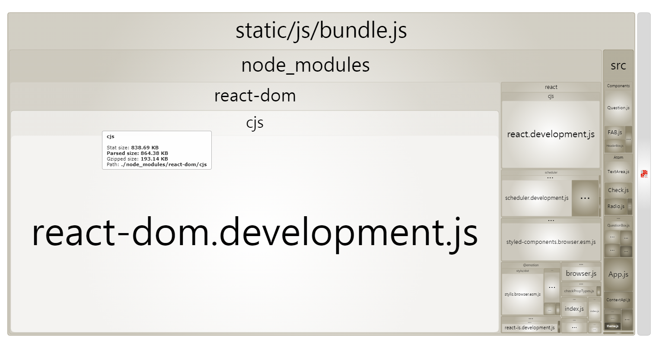Click the FAB.js module block

615,132
